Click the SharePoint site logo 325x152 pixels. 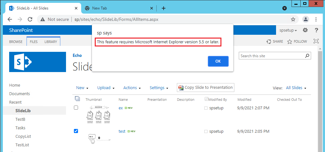pyautogui.click(x=38, y=62)
